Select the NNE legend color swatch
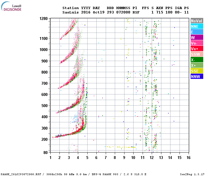 [197, 26]
